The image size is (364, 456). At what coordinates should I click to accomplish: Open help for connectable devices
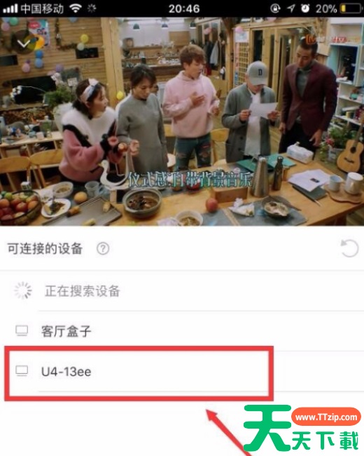point(103,248)
